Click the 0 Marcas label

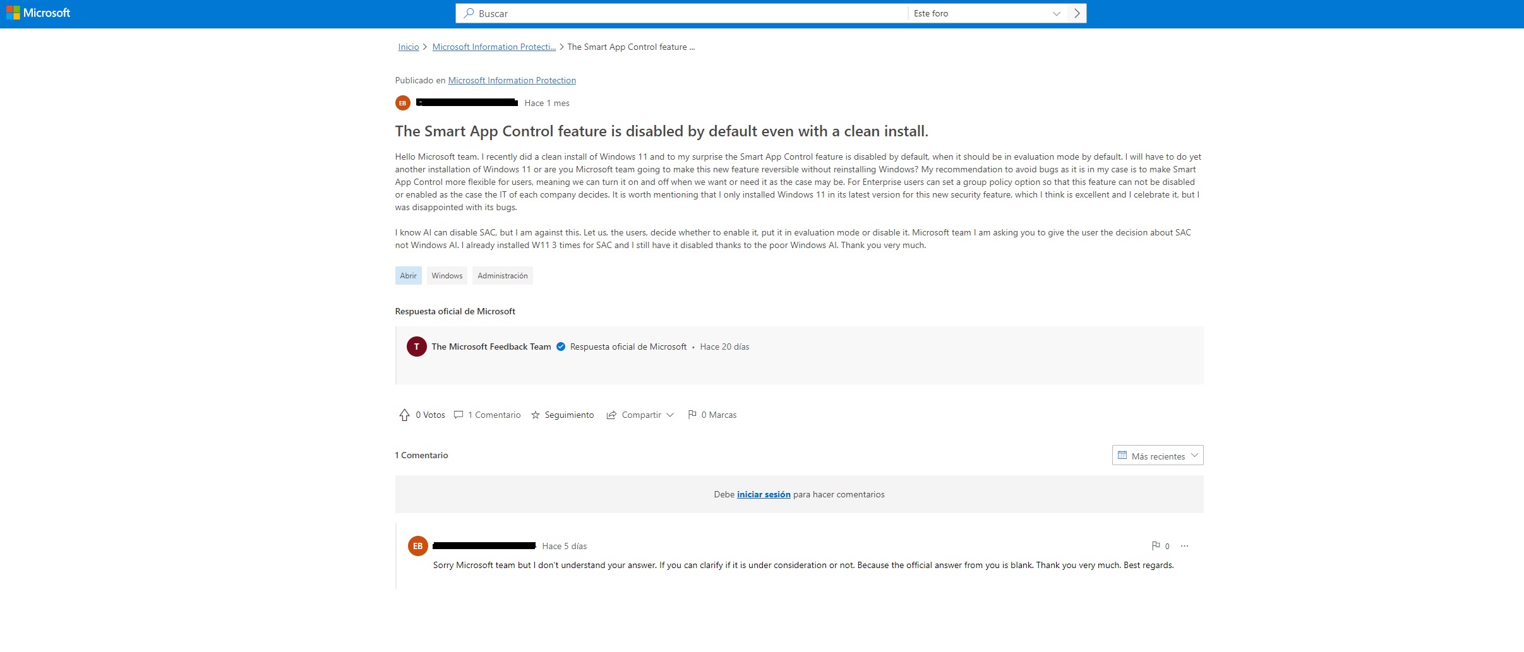pyautogui.click(x=719, y=415)
